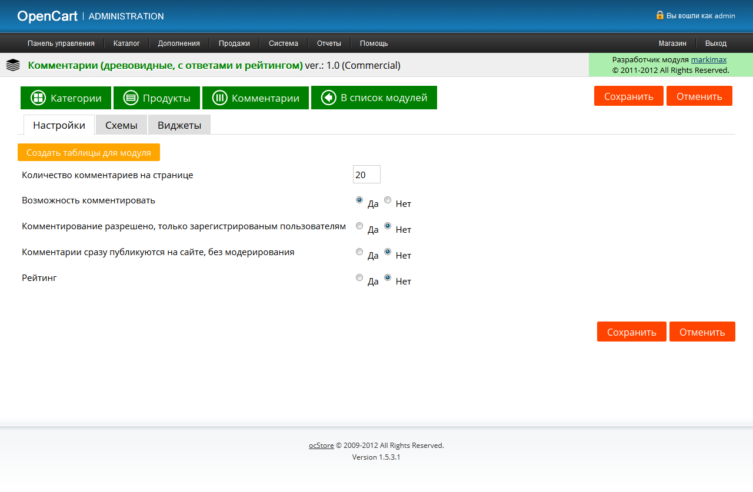Switch to the Виджеты tab
The width and height of the screenshot is (753, 492).
179,125
